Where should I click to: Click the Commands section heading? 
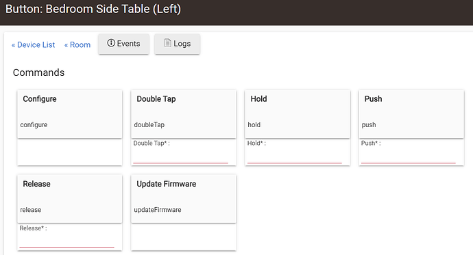pyautogui.click(x=38, y=72)
